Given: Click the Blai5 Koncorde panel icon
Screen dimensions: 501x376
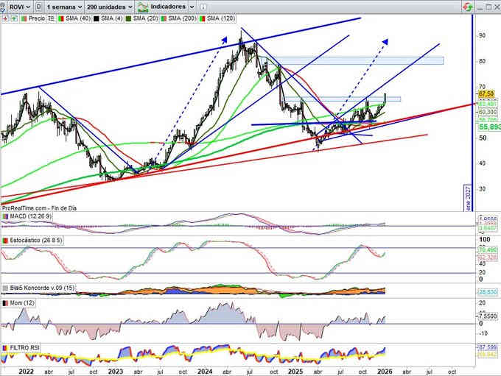Looking at the screenshot, I should click(4, 287).
